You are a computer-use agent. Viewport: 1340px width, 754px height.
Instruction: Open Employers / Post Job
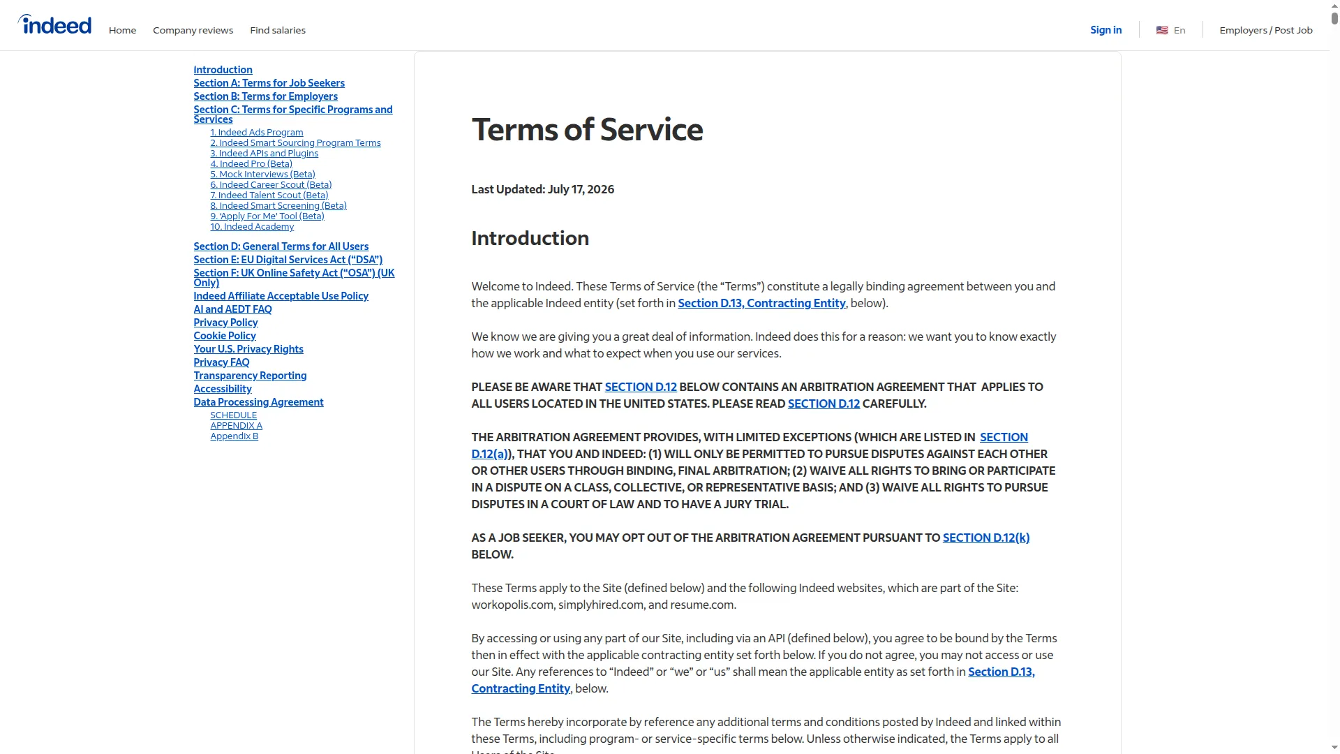(x=1266, y=30)
